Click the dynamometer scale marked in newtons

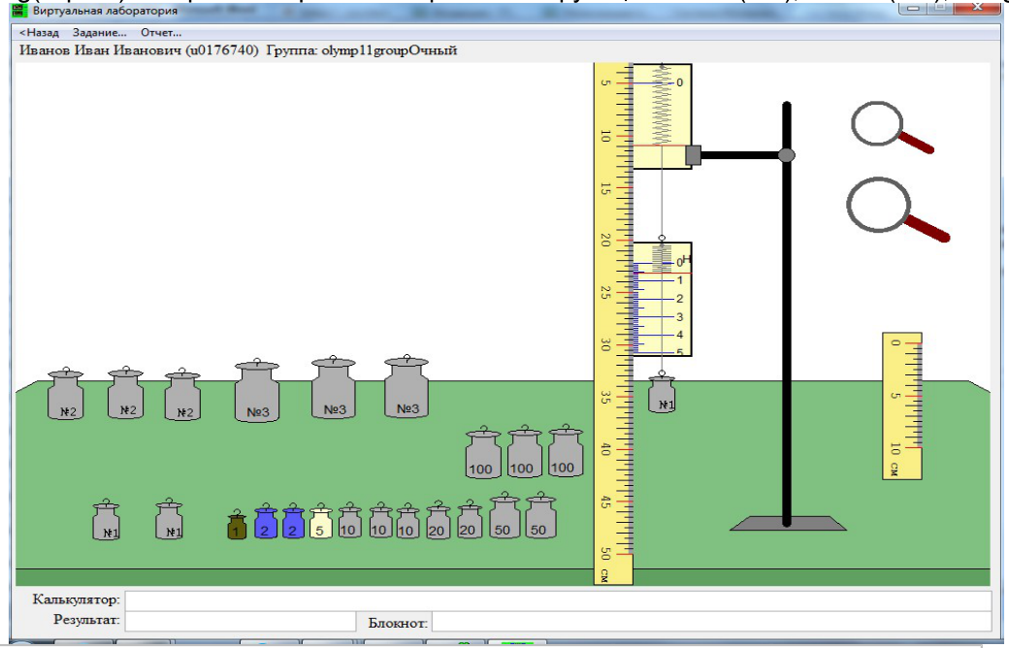pyautogui.click(x=662, y=299)
